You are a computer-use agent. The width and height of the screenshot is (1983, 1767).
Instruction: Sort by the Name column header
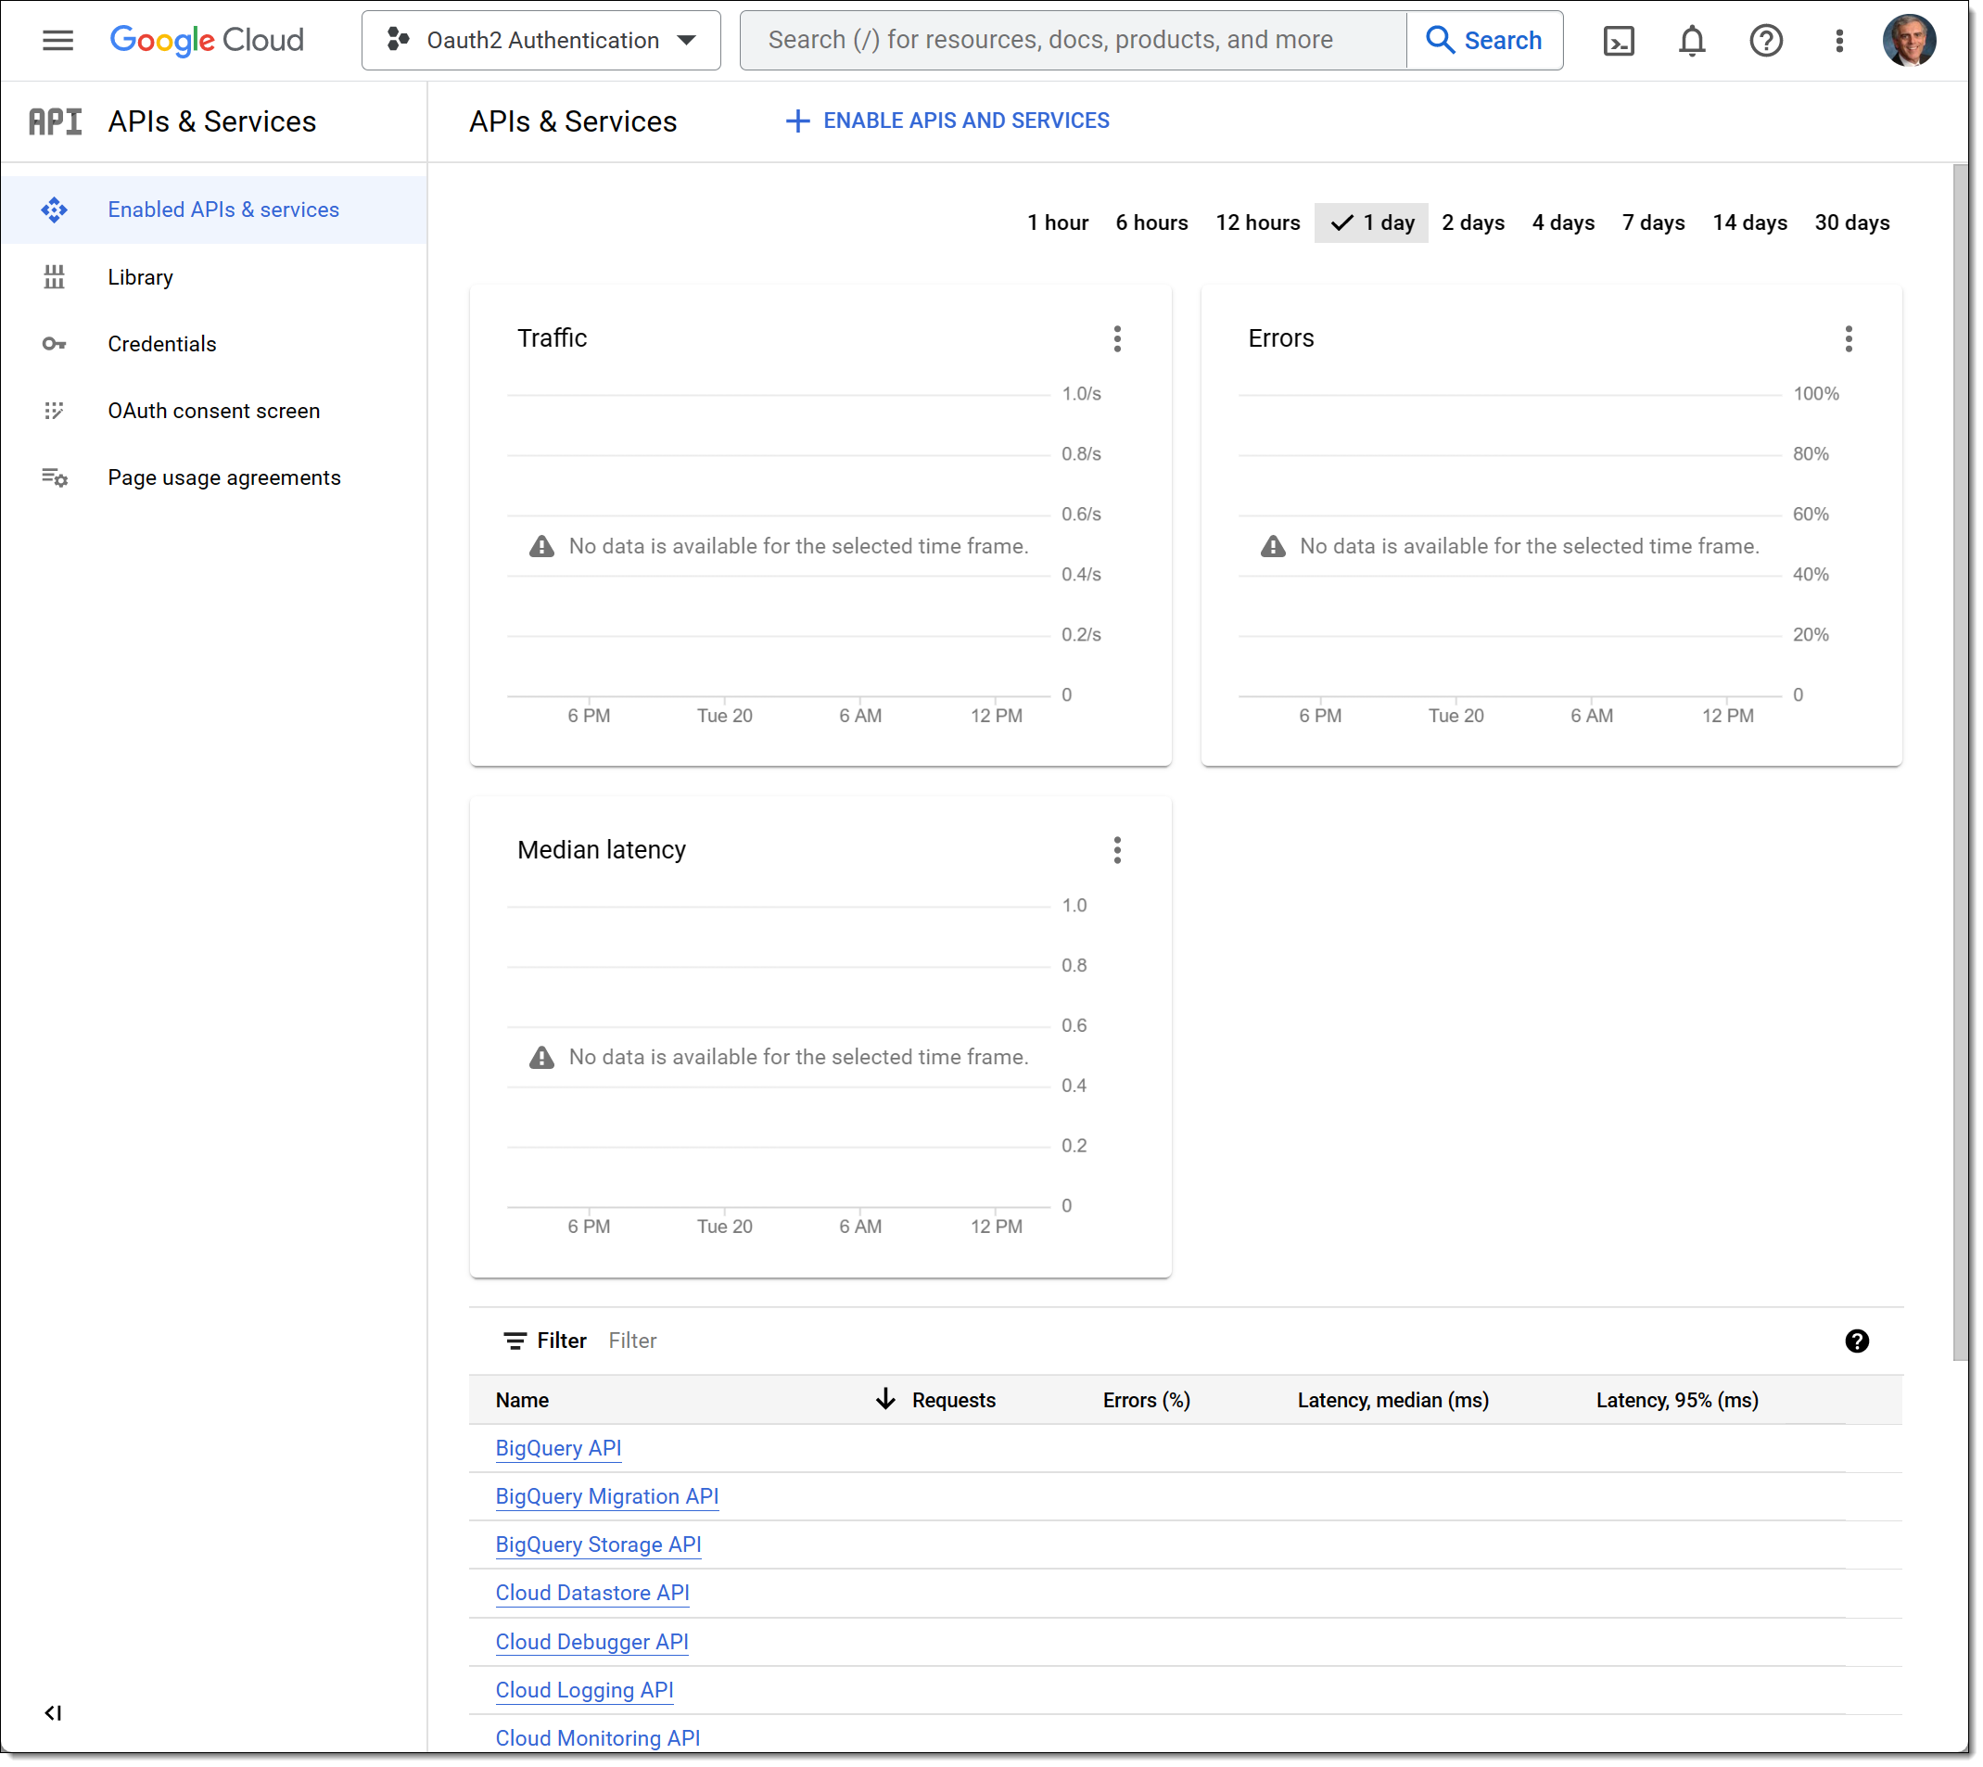[x=522, y=1400]
